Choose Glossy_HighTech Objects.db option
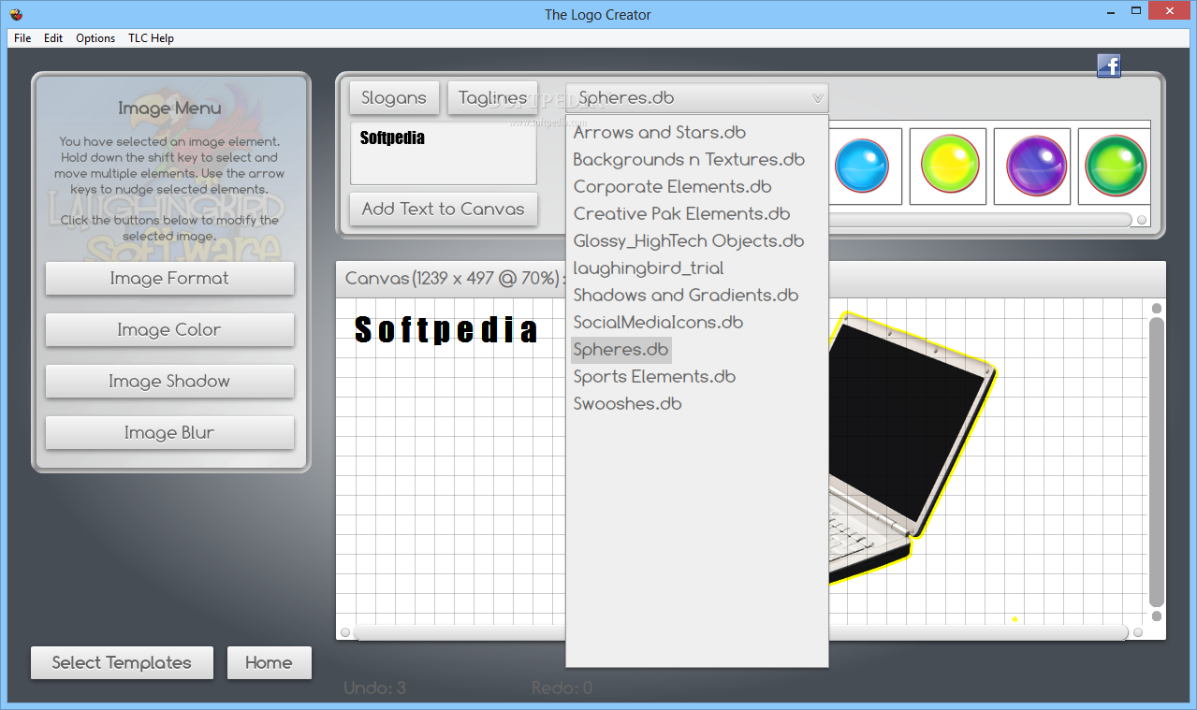 (688, 240)
